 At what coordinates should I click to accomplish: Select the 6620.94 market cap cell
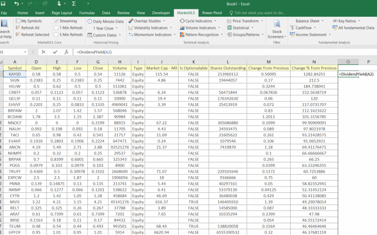[x=162, y=233]
